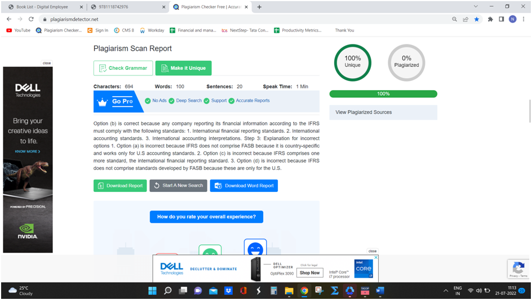Click the 100% green progress bar

click(x=383, y=94)
